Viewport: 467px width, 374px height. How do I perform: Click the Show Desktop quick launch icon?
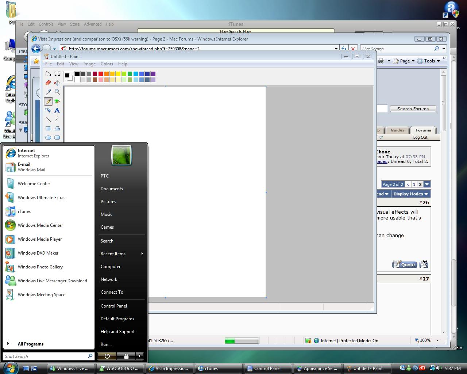point(26,369)
